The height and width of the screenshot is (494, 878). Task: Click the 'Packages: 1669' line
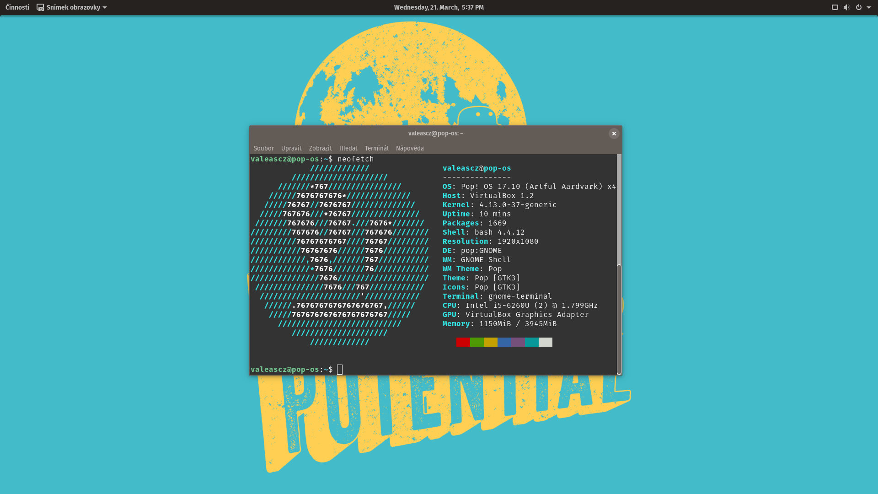coord(474,223)
